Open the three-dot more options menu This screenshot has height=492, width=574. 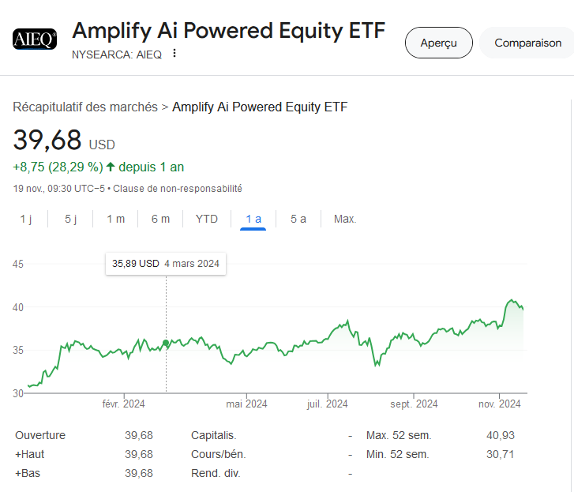click(174, 54)
